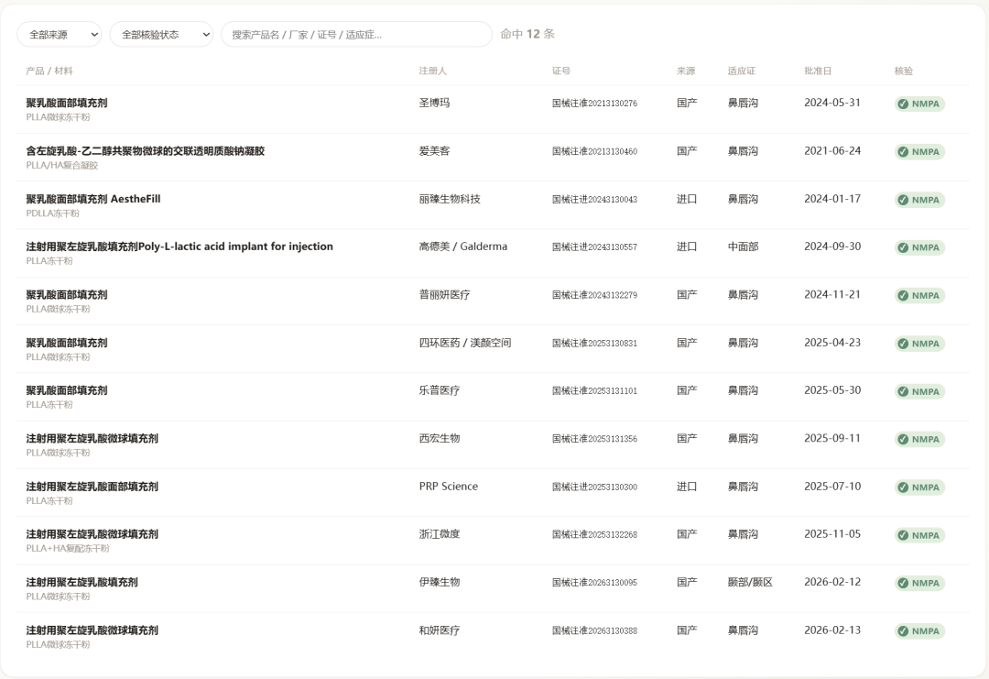Open the 全部核验状态 verification status dropdown

(x=161, y=34)
